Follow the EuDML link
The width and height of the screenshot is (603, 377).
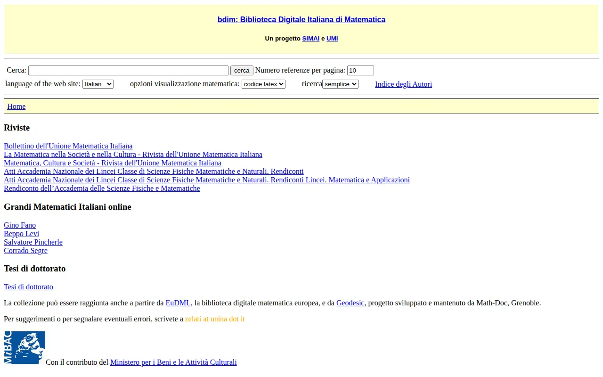(x=178, y=303)
